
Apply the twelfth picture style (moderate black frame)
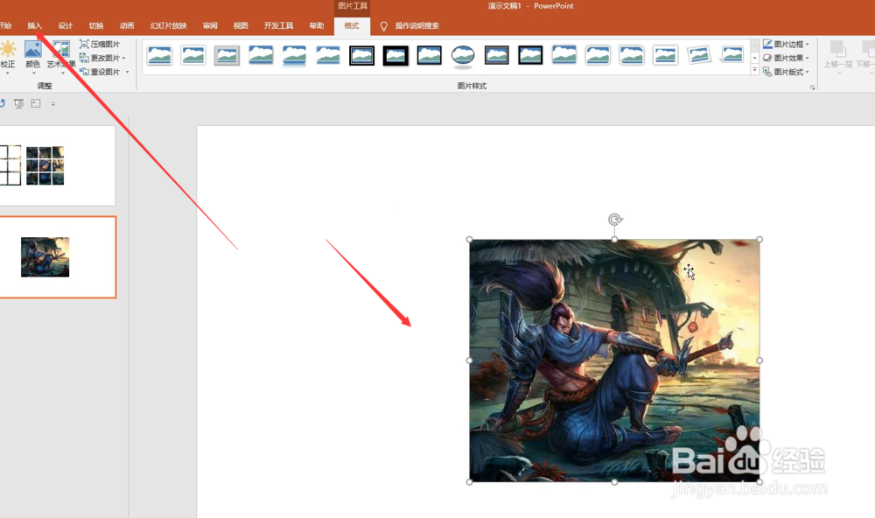(530, 55)
